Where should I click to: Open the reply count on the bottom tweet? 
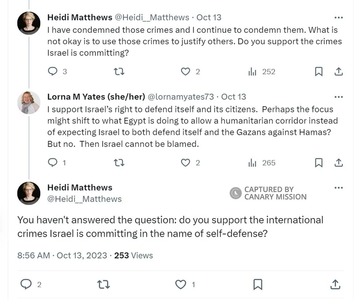pyautogui.click(x=27, y=284)
